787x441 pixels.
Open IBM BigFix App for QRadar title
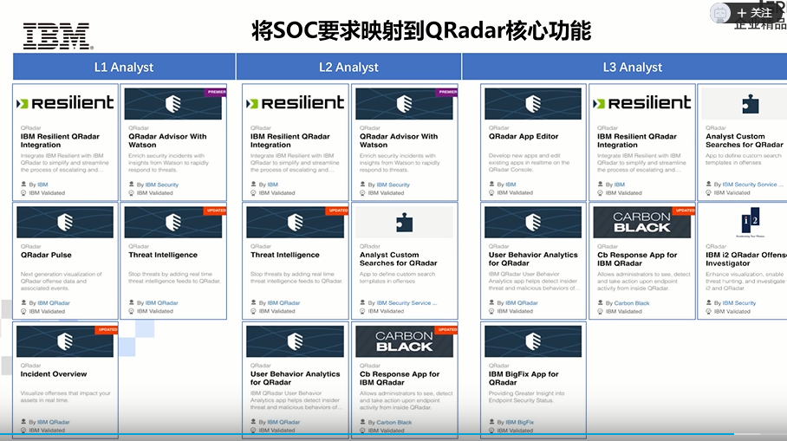tap(524, 378)
